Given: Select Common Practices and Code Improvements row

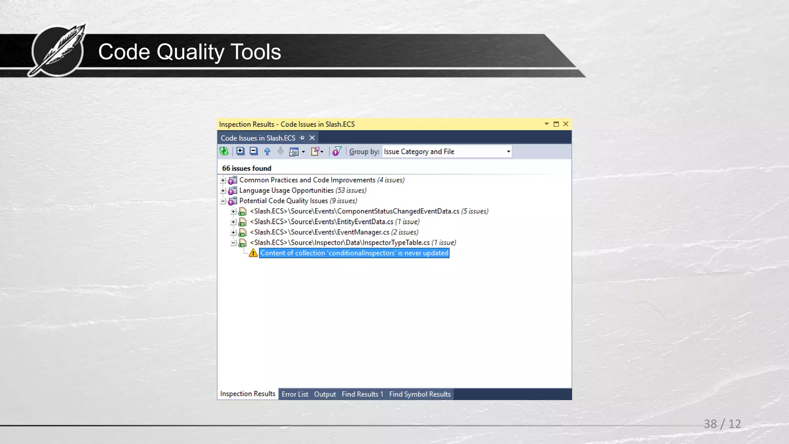Looking at the screenshot, I should (x=322, y=180).
